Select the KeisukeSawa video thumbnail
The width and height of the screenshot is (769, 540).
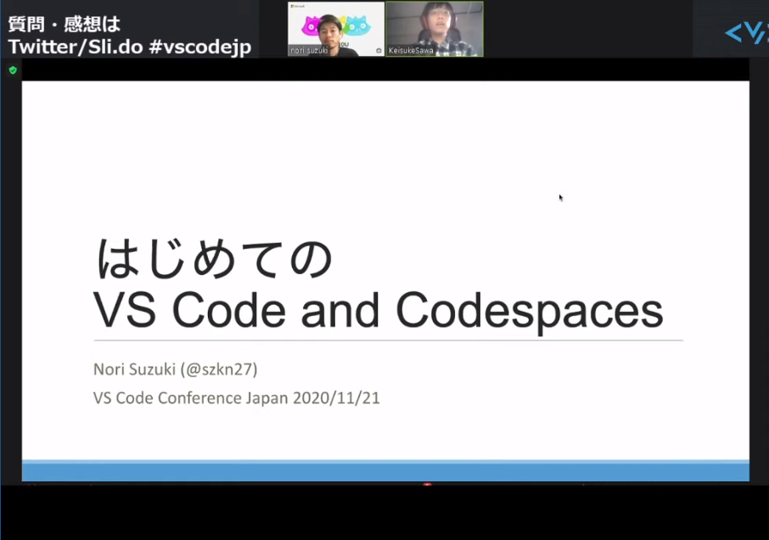(x=435, y=29)
